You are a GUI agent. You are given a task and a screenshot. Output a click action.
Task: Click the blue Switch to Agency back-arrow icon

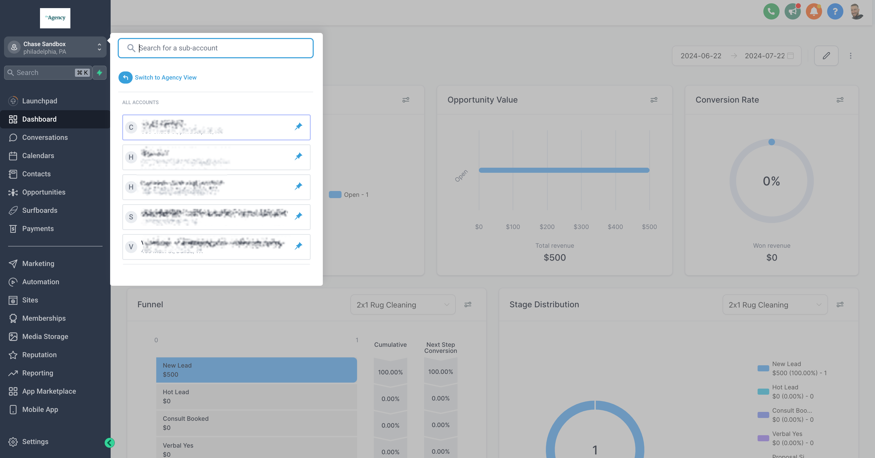pyautogui.click(x=125, y=78)
